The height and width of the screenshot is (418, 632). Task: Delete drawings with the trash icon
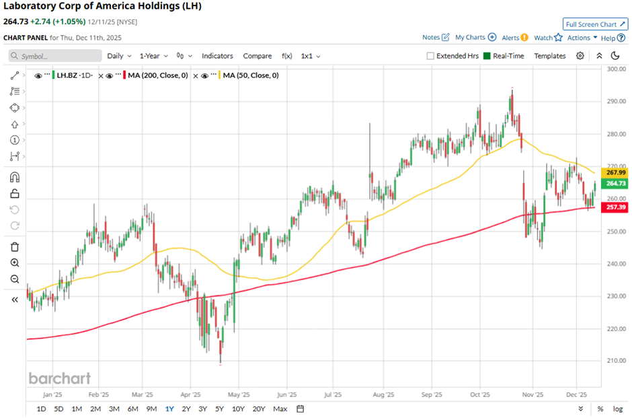[x=15, y=247]
